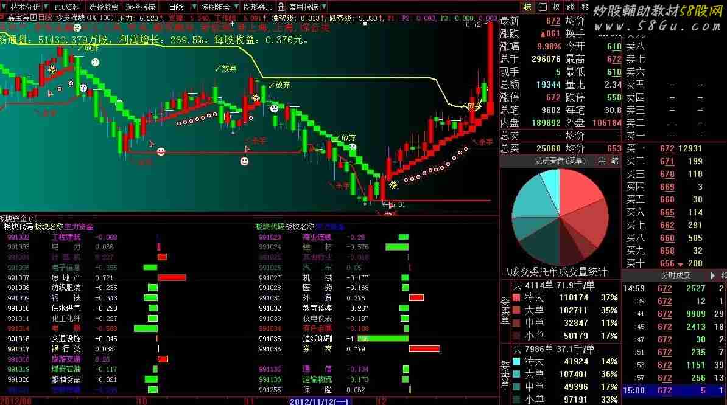Click the long green bar for 造纸印刷

(x=384, y=339)
